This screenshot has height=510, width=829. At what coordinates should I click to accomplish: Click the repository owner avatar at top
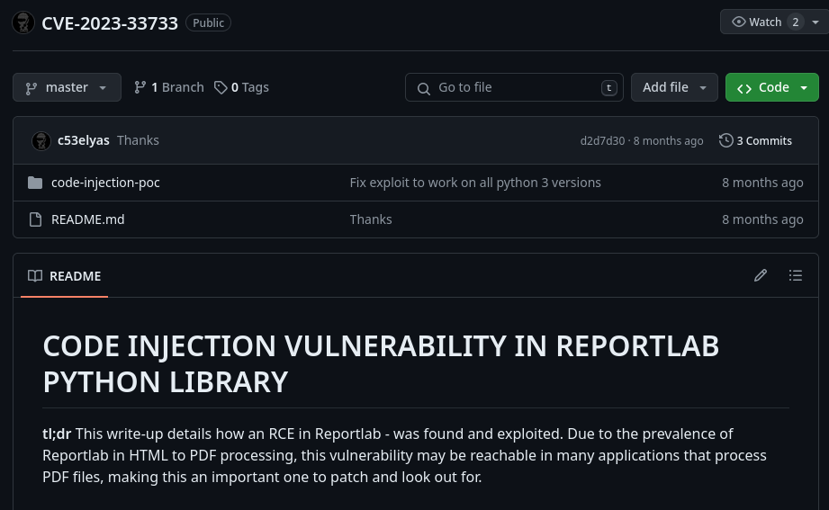click(23, 22)
